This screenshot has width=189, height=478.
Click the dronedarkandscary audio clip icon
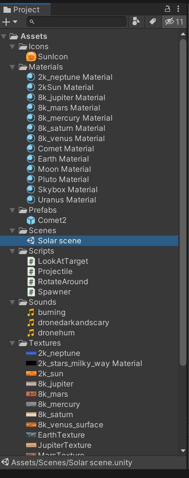coord(31,323)
